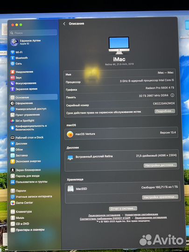Click the macOS Ventura icon

coord(70,134)
